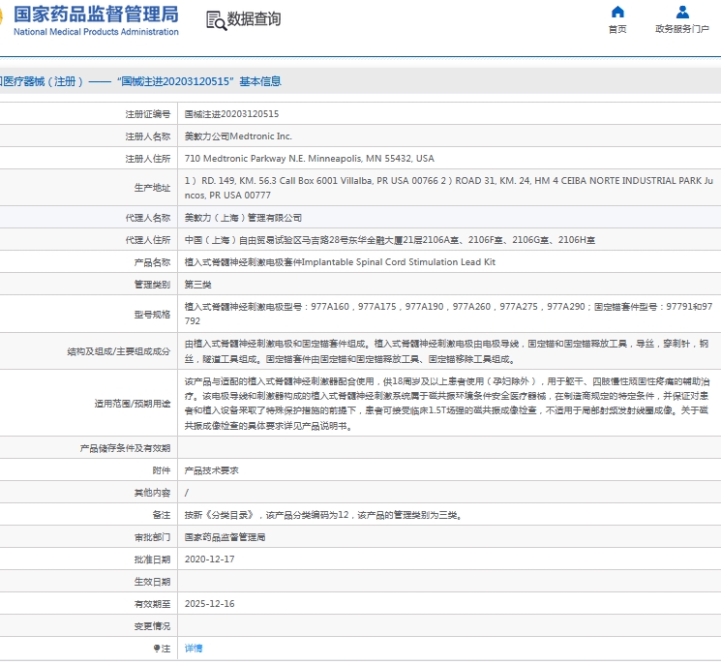This screenshot has width=721, height=665.
Task: Click 美敦力公司Medtronic Inc. registrant name
Action: (238, 136)
